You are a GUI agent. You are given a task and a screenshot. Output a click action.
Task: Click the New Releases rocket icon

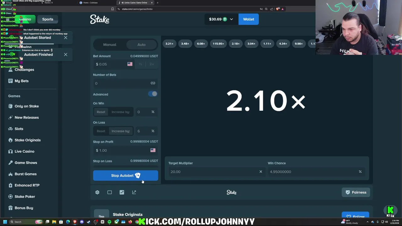coord(11,117)
